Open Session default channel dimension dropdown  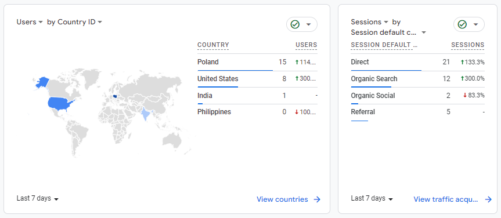(x=388, y=32)
